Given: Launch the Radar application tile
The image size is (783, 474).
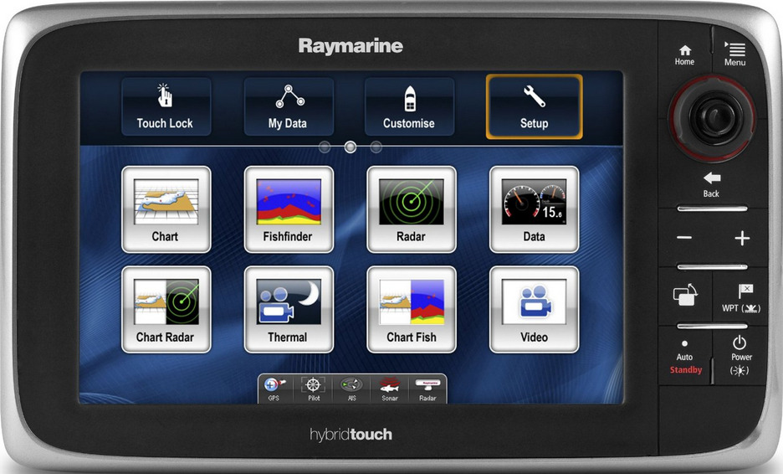Looking at the screenshot, I should 411,209.
